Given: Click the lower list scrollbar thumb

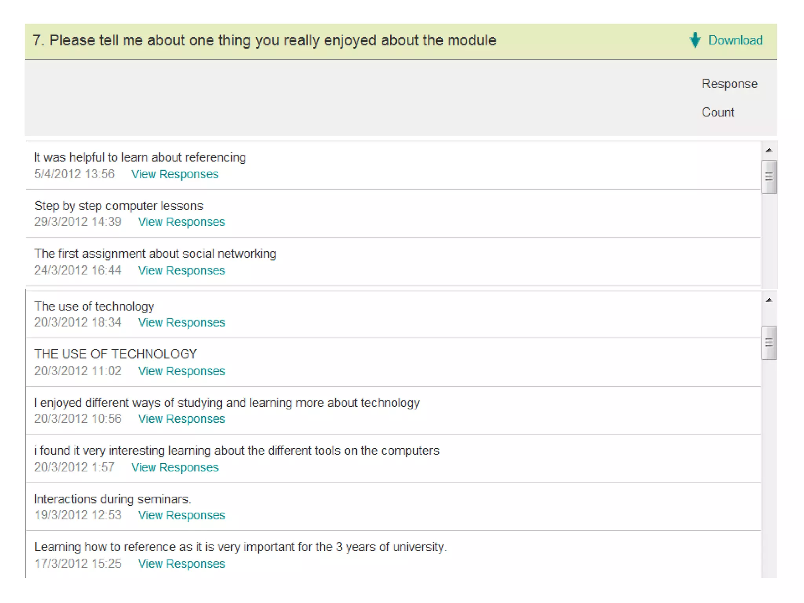Looking at the screenshot, I should pyautogui.click(x=769, y=342).
